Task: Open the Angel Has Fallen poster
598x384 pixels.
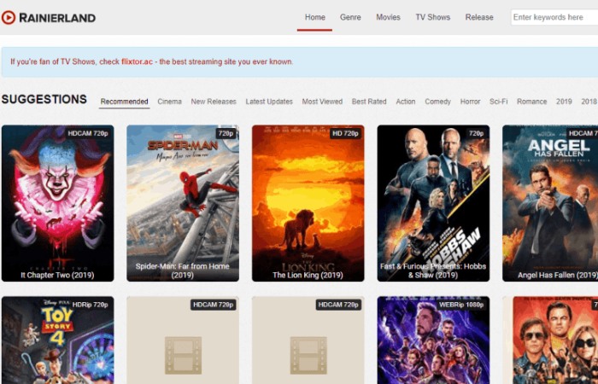Action: click(x=550, y=203)
